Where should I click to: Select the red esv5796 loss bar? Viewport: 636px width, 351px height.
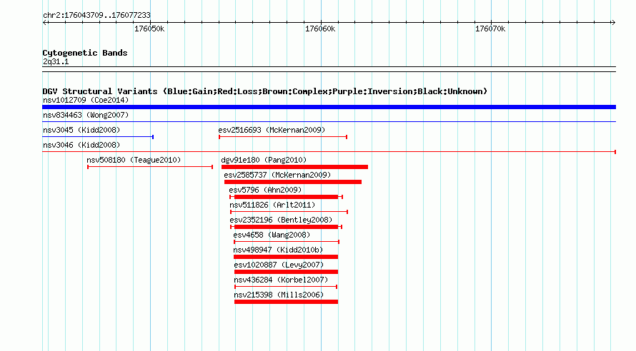[x=286, y=197]
